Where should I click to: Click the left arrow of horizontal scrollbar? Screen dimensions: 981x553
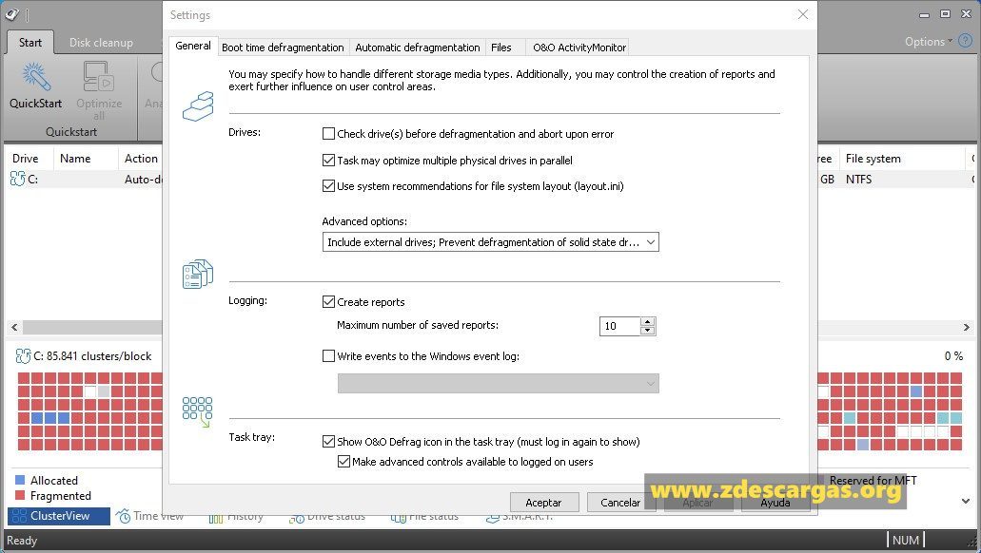click(14, 327)
